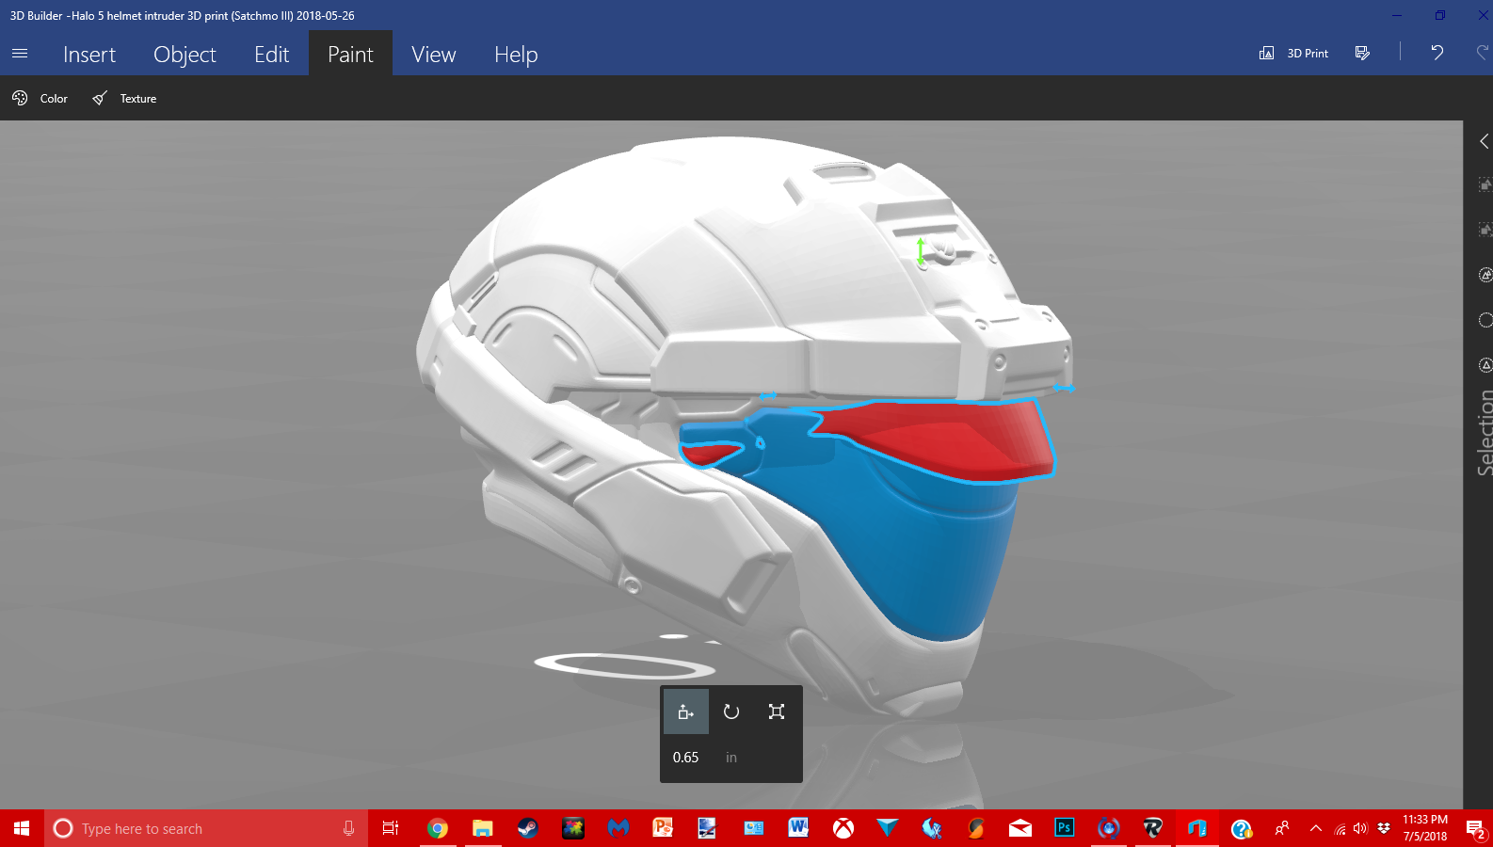The height and width of the screenshot is (847, 1493).
Task: Switch to the Paint tab
Action: [350, 55]
